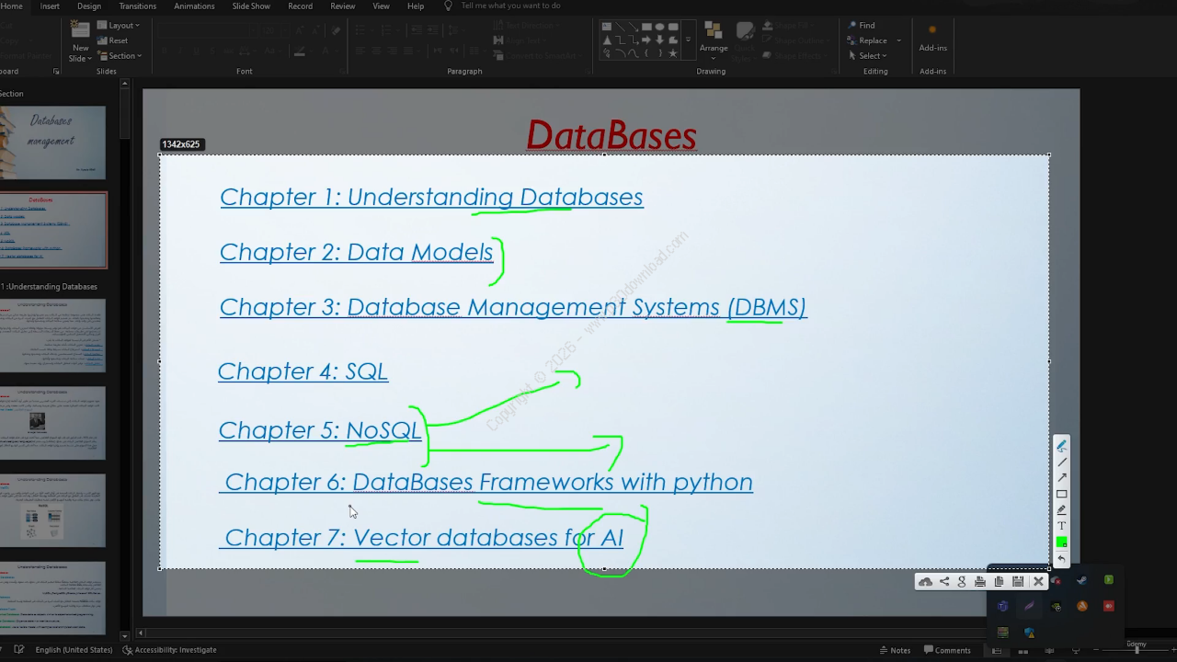The height and width of the screenshot is (662, 1177).
Task: Select the rectangle drawing tool
Action: click(x=1061, y=494)
